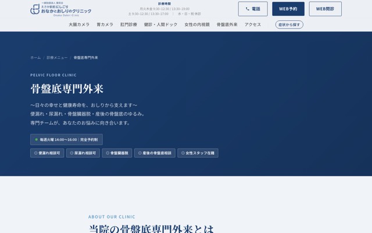Open the 健診・人間ドック menu item

tap(160, 24)
